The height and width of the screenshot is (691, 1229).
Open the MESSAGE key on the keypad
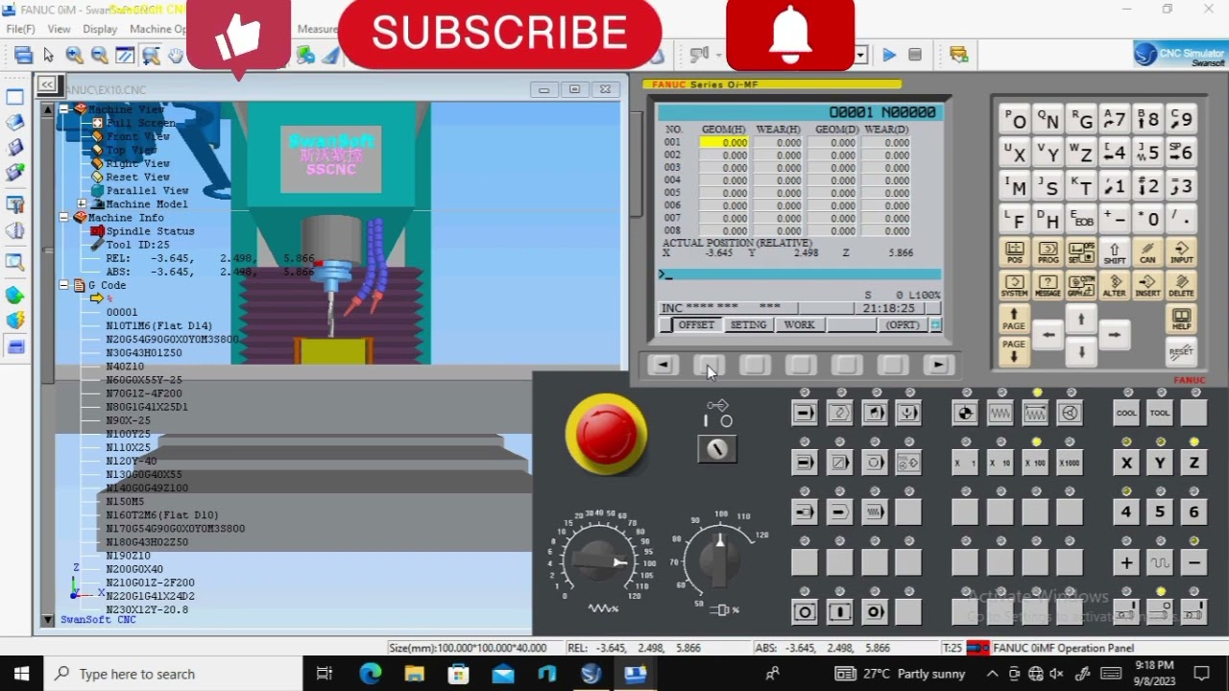point(1048,286)
